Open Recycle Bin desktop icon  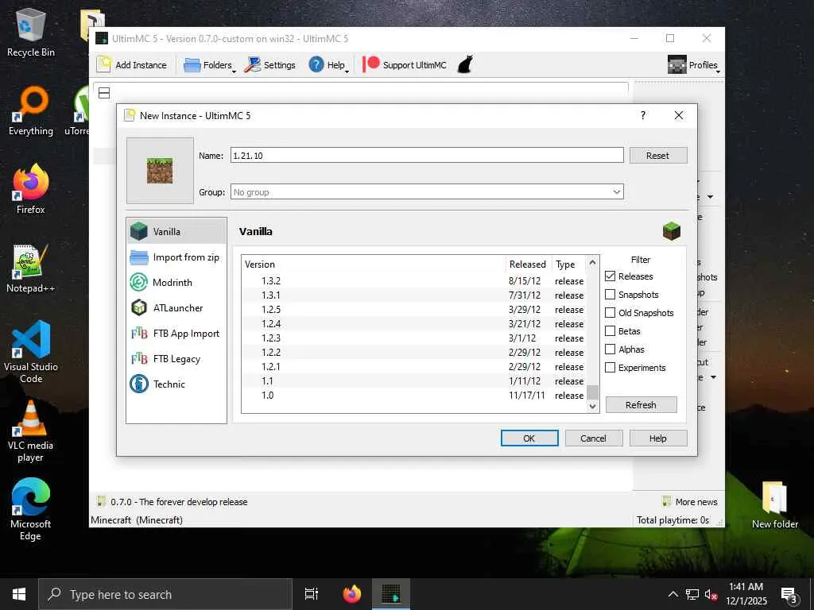31,33
